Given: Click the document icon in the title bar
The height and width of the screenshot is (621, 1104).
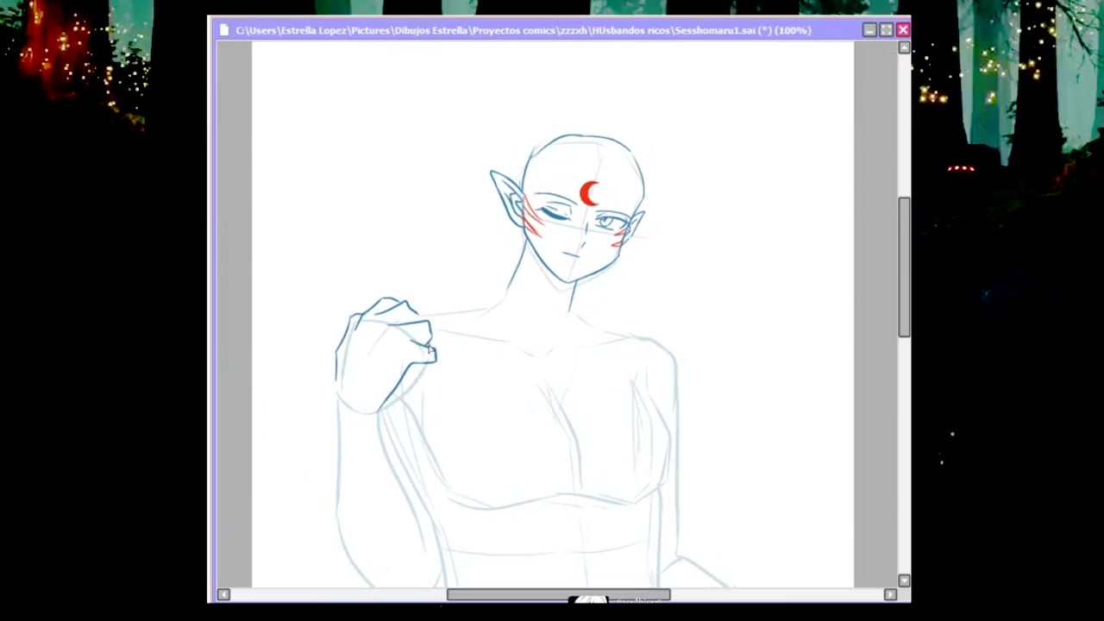Looking at the screenshot, I should (224, 30).
